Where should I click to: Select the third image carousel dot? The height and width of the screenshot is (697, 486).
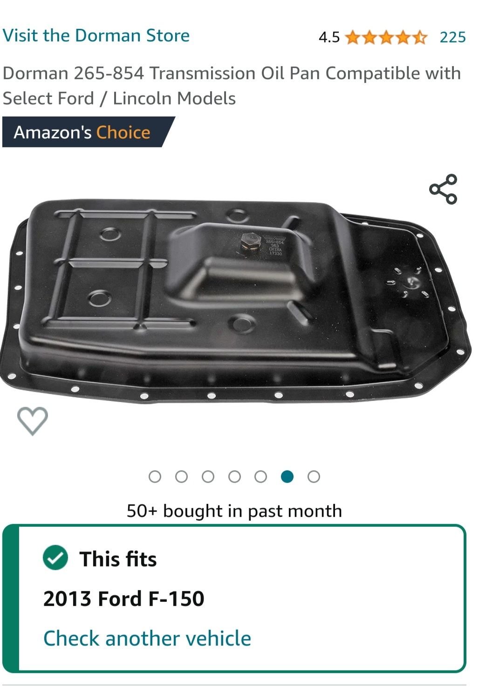pyautogui.click(x=208, y=476)
